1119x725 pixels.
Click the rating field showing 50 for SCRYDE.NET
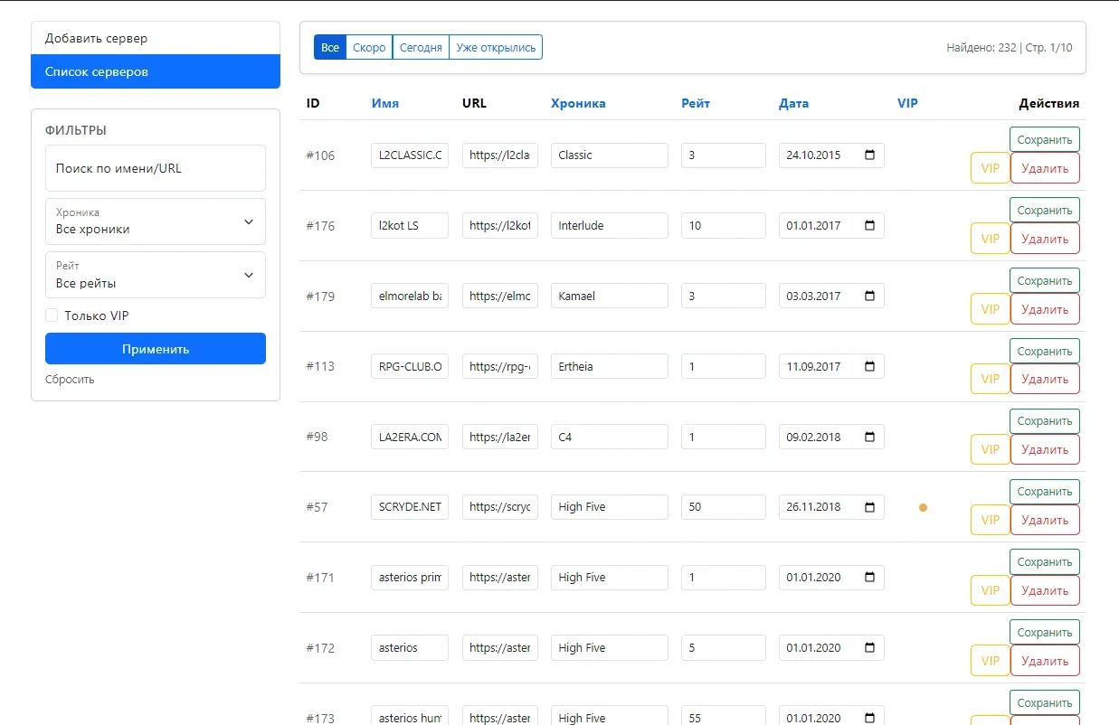(723, 507)
